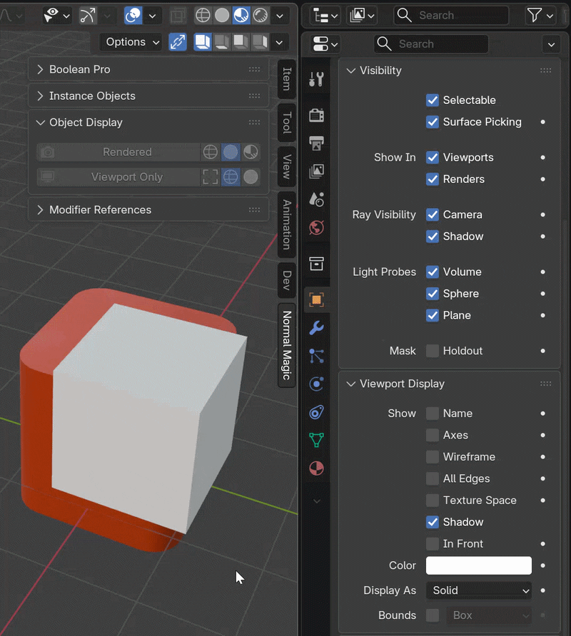Open the Modifiers wrench tab
Viewport: 571px width, 636px height.
click(316, 327)
